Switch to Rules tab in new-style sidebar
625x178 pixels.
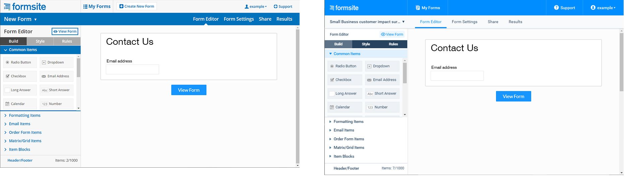pos(393,44)
